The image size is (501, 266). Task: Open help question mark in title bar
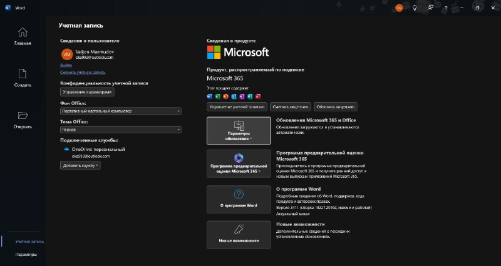[446, 8]
